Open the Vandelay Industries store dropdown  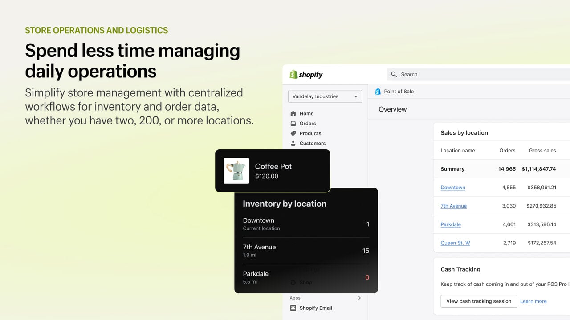pos(325,96)
